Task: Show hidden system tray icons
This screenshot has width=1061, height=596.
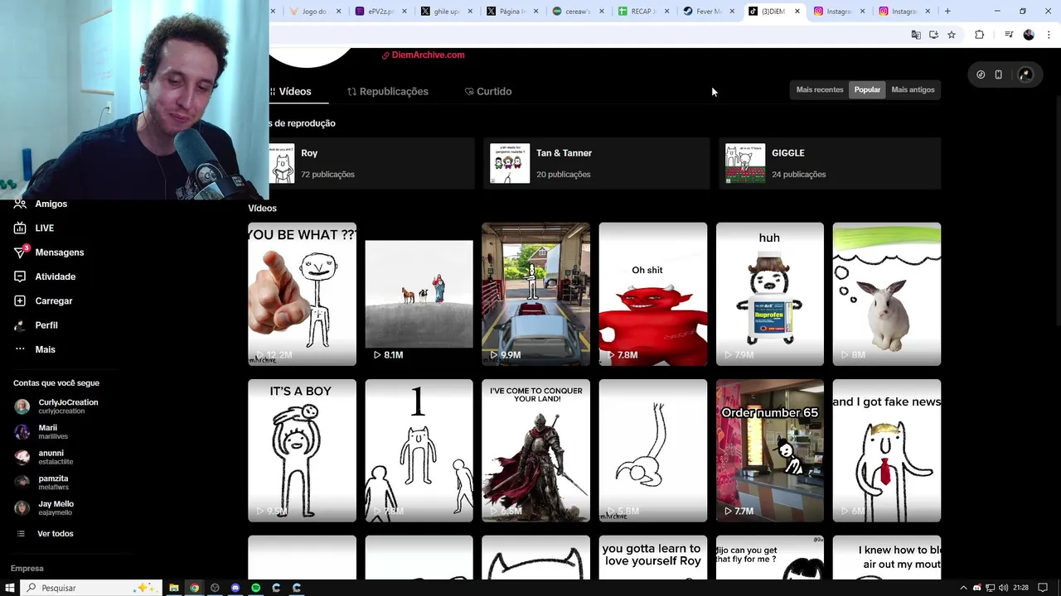Action: pyautogui.click(x=963, y=588)
